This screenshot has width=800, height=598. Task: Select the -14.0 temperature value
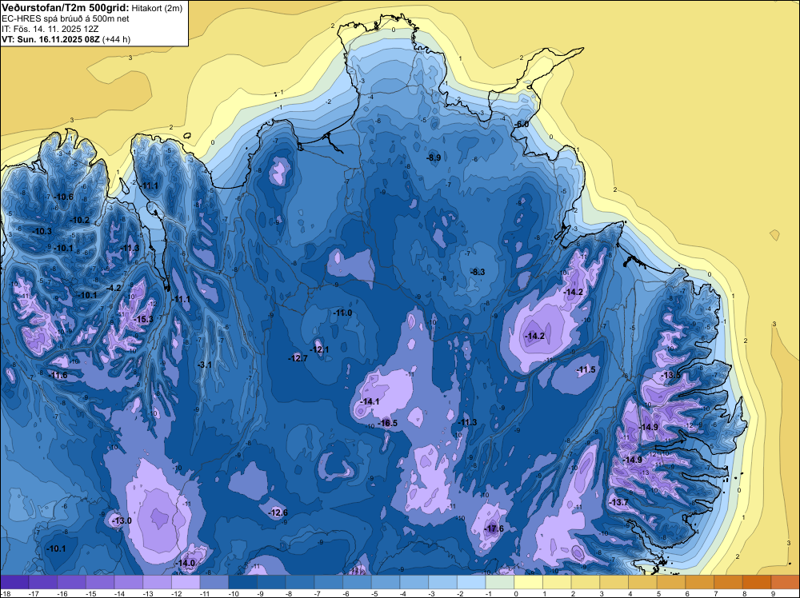186,563
